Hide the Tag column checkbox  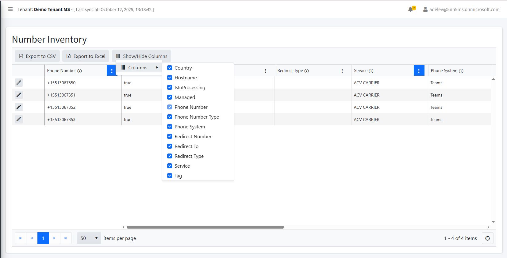[170, 176]
